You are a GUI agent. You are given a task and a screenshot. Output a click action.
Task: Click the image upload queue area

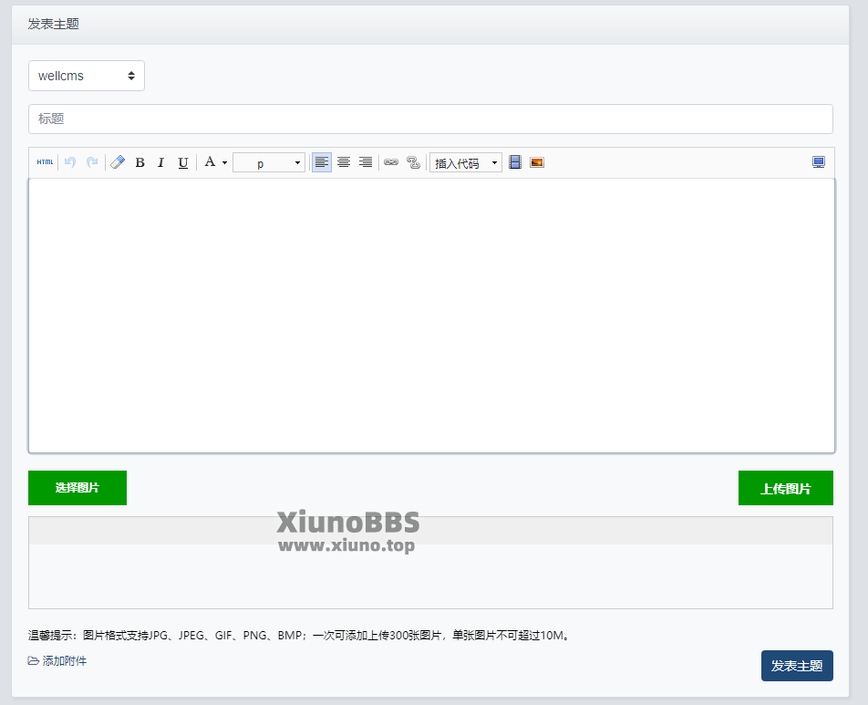click(x=430, y=563)
